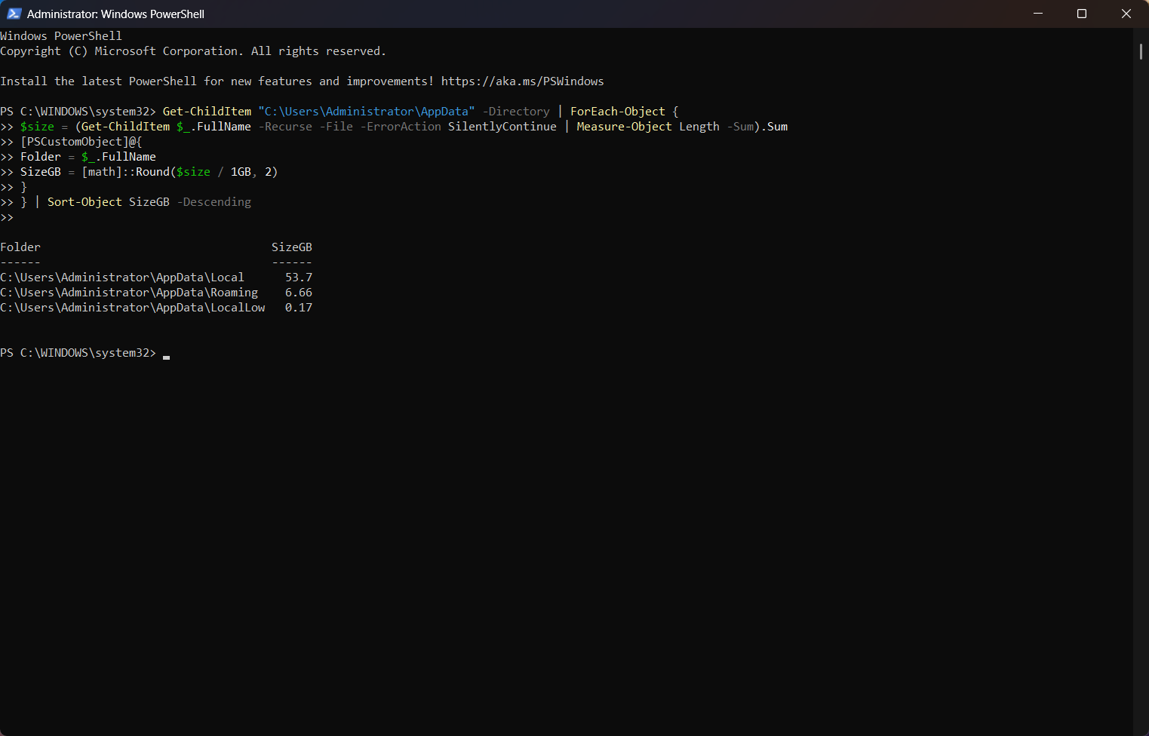Click the 'Windows PowerShell' banner line

point(61,36)
